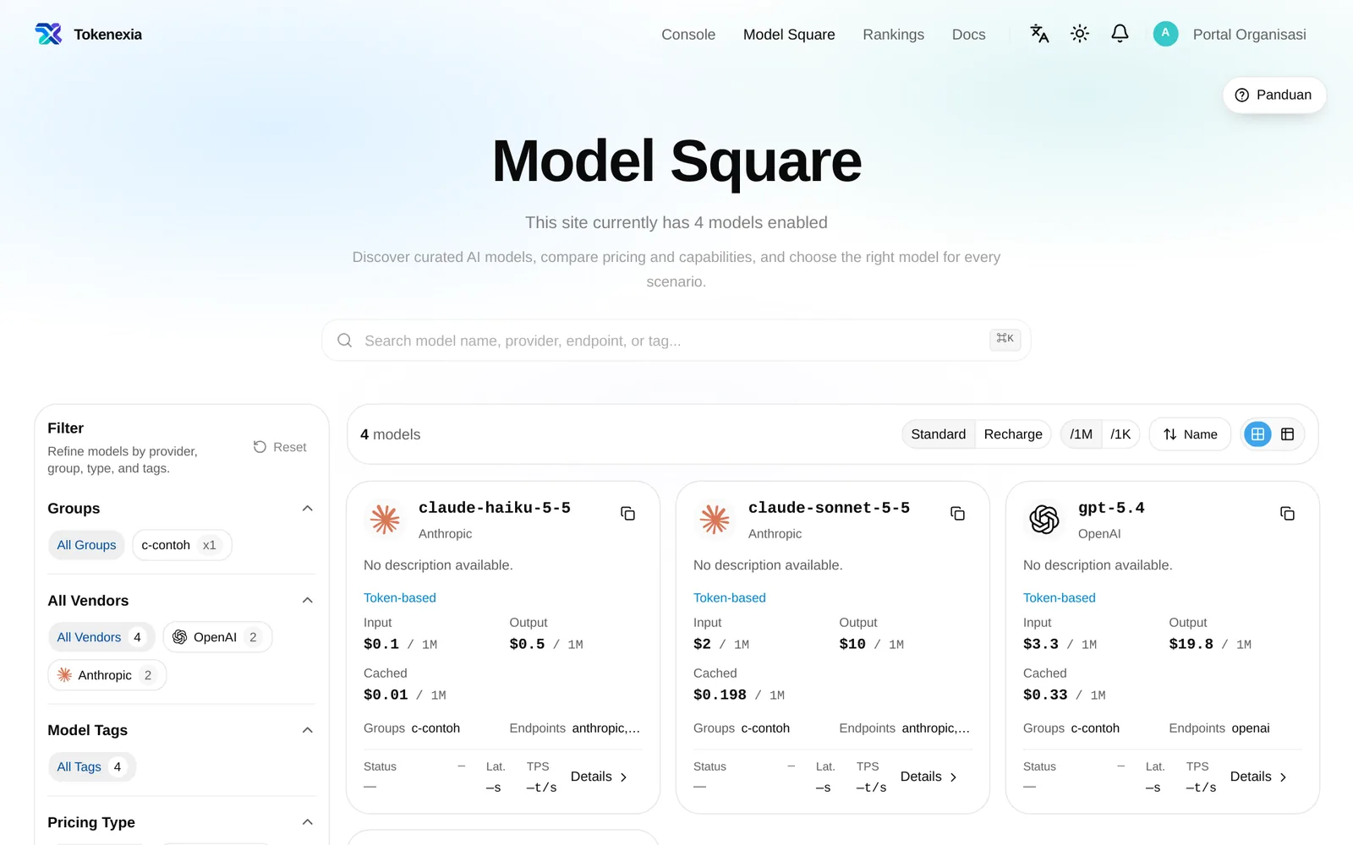This screenshot has height=845, width=1353.
Task: Collapse the All Vendors filter section
Action: click(308, 601)
